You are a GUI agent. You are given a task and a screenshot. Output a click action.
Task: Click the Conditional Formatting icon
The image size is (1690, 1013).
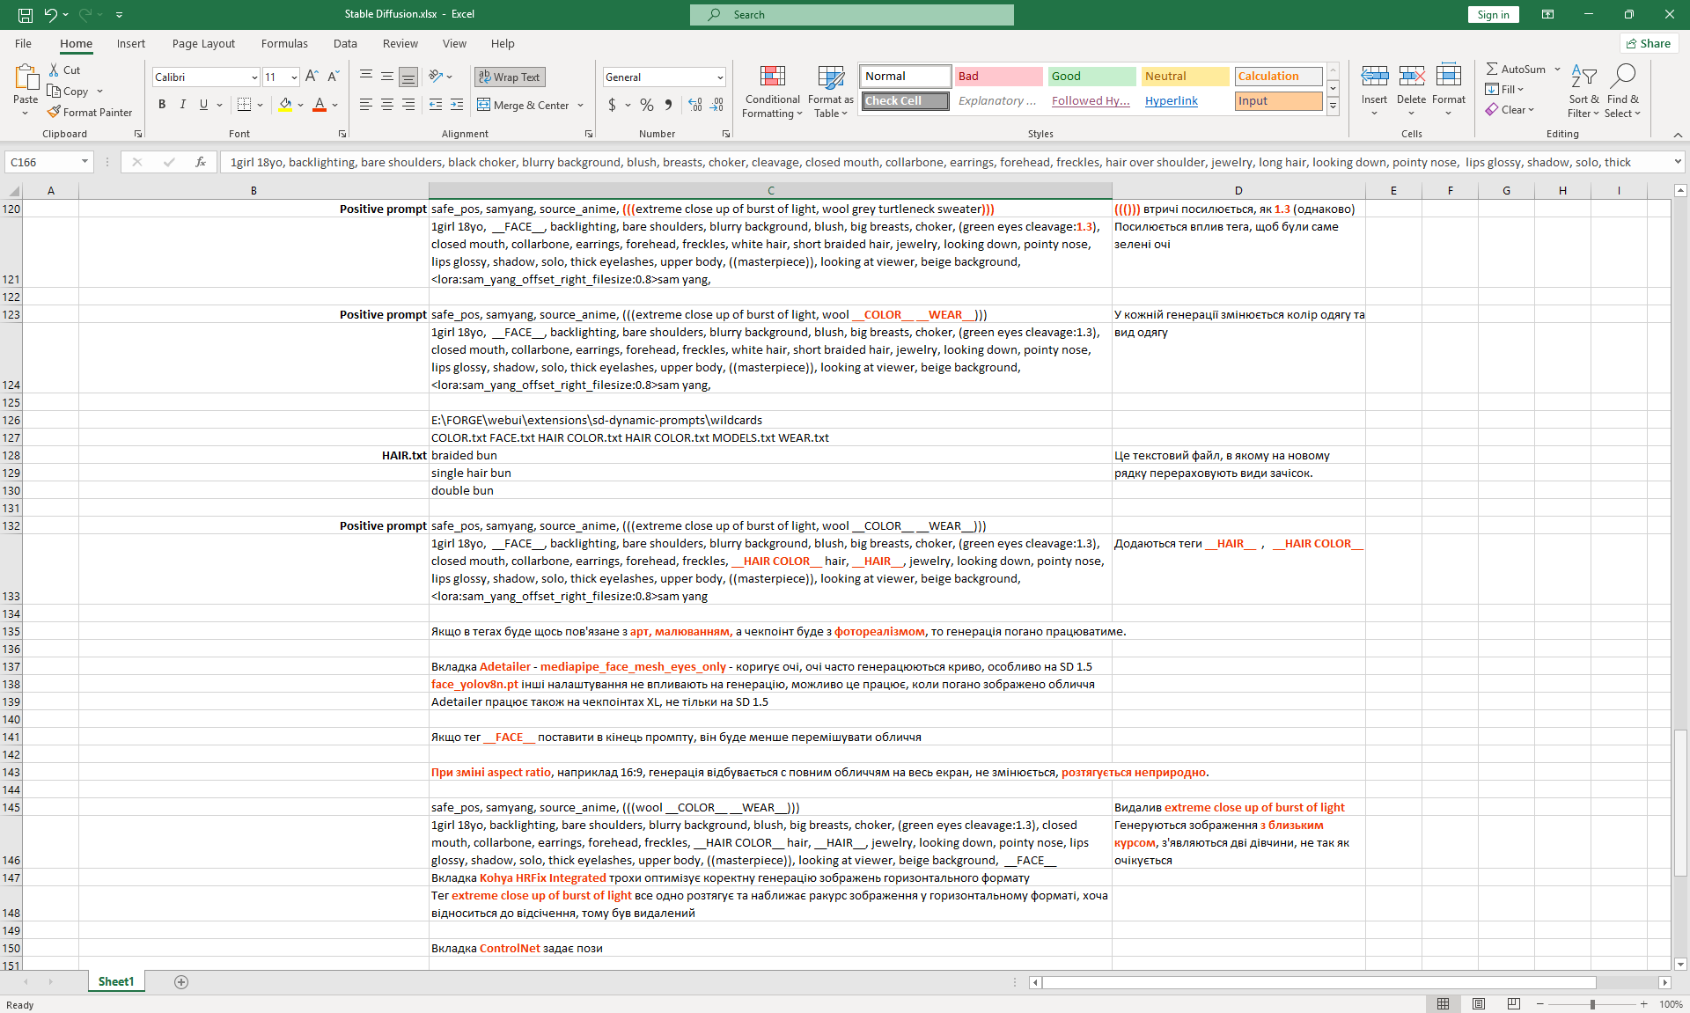pyautogui.click(x=772, y=77)
